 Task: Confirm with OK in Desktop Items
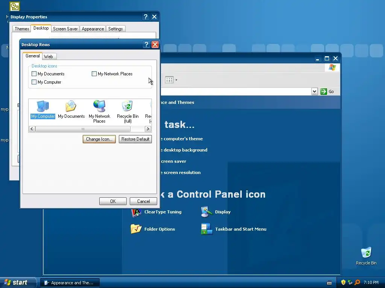[113, 201]
